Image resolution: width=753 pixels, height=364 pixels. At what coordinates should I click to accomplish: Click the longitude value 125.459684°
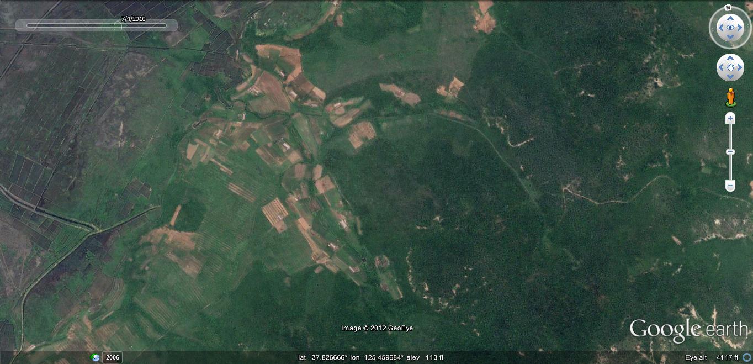coord(384,357)
